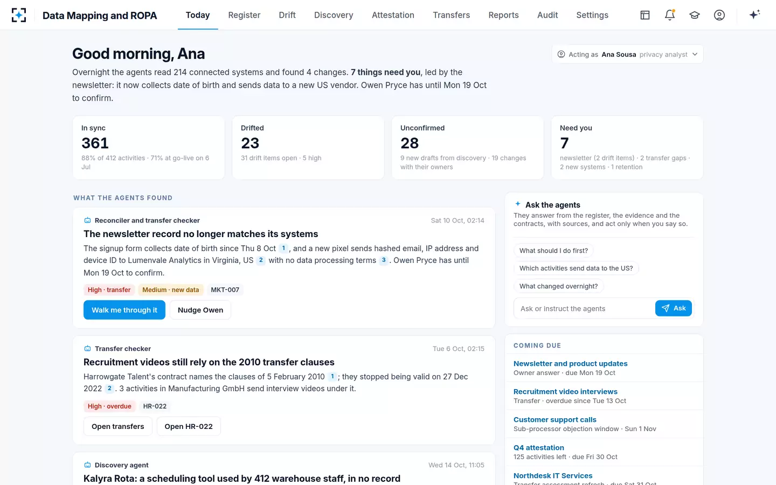This screenshot has width=776, height=485.
Task: Click the MKT-007 tag
Action: 225,290
